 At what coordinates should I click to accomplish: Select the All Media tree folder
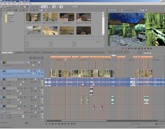pos(10,13)
